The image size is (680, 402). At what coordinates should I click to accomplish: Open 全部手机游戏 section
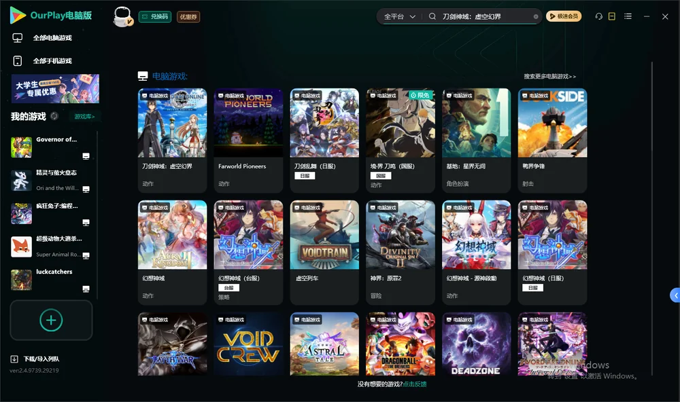coord(42,60)
